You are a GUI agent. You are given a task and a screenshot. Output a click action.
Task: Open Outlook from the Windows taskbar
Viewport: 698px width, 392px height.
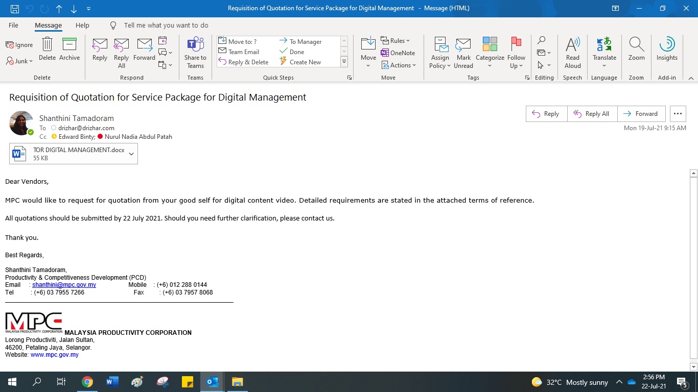213,382
